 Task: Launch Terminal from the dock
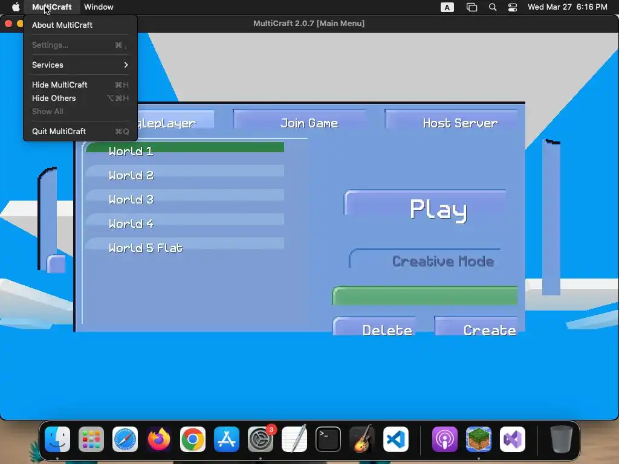click(328, 439)
